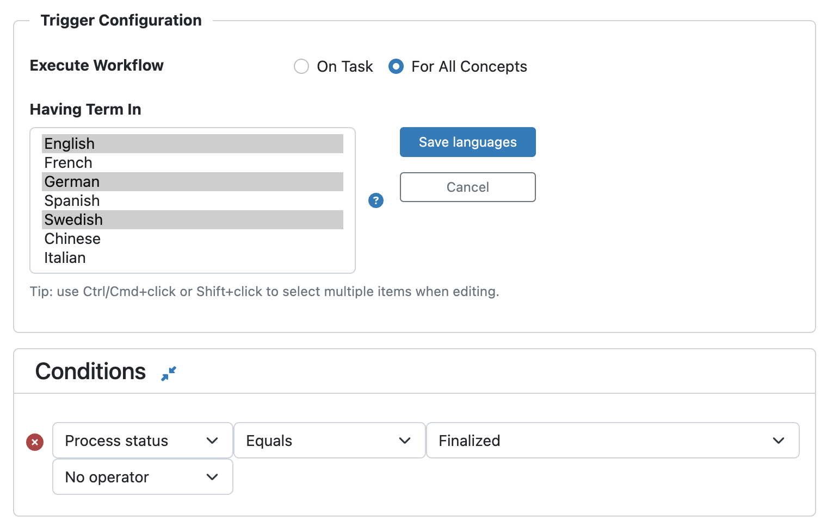
Task: Choose the For All Concepts option
Action: tap(396, 66)
